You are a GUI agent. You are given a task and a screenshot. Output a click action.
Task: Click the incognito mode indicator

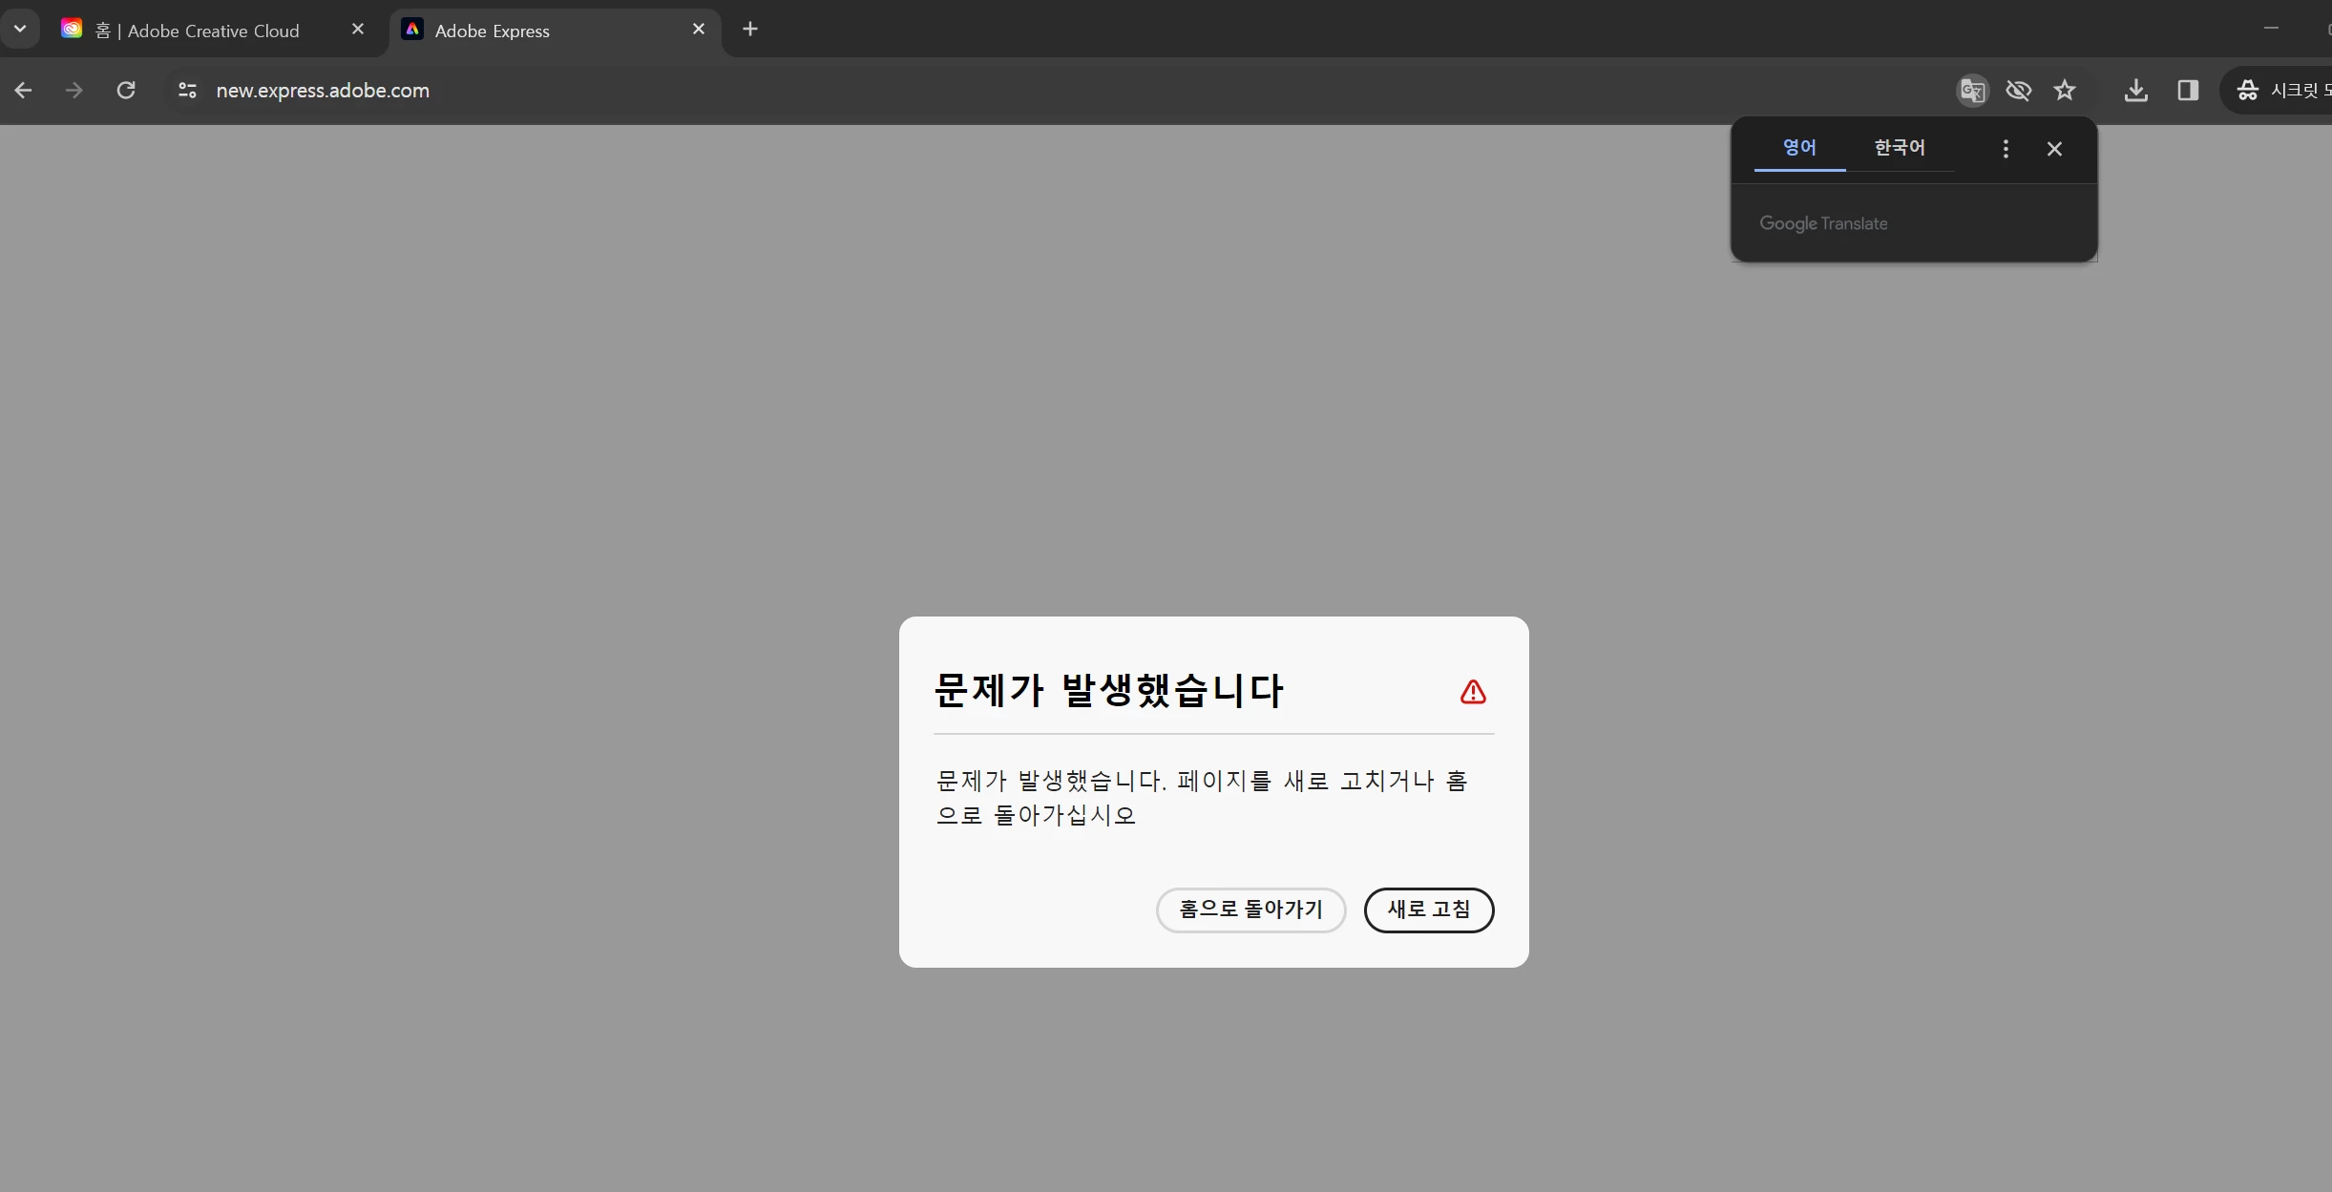(2281, 91)
